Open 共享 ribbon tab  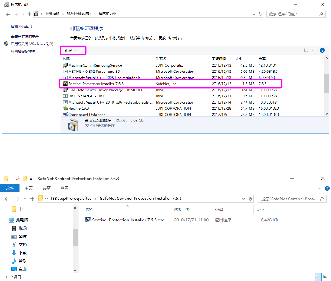coord(47,188)
